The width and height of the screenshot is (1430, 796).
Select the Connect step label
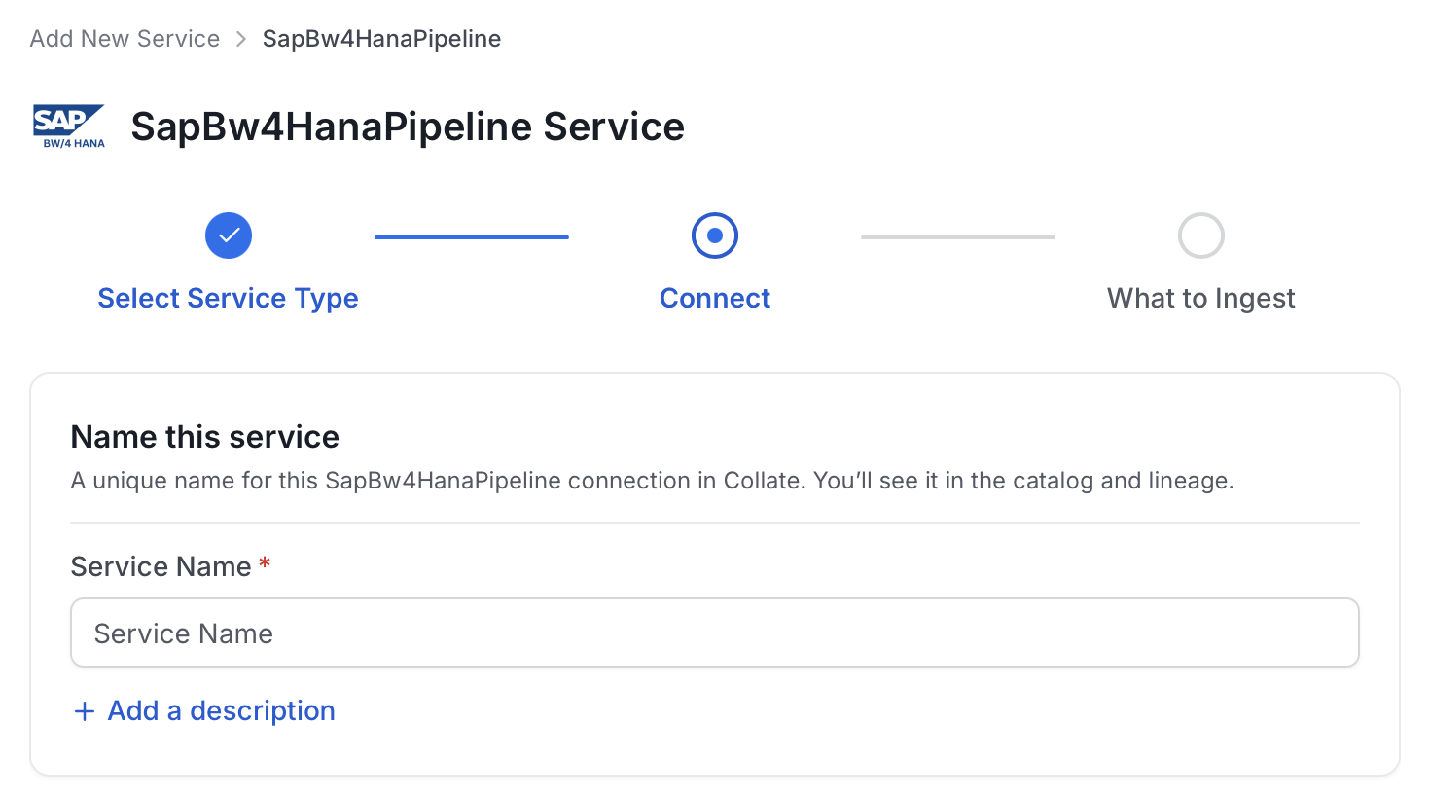[715, 298]
